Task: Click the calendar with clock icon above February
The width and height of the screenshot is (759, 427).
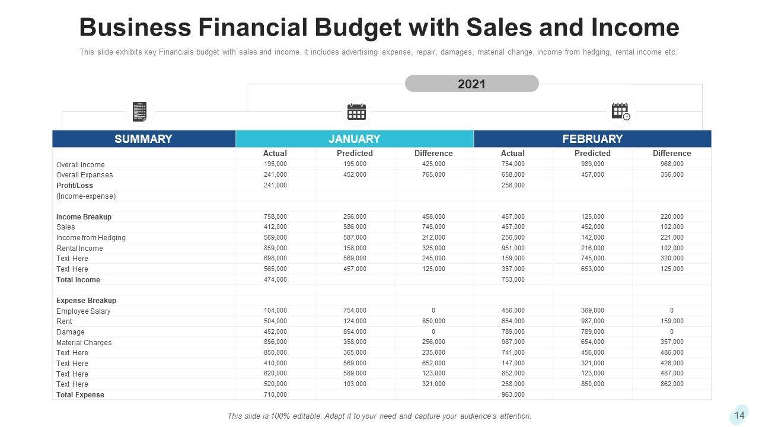Action: [621, 111]
